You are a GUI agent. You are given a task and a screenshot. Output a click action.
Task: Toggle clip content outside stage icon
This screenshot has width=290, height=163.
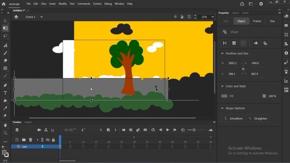point(189,17)
